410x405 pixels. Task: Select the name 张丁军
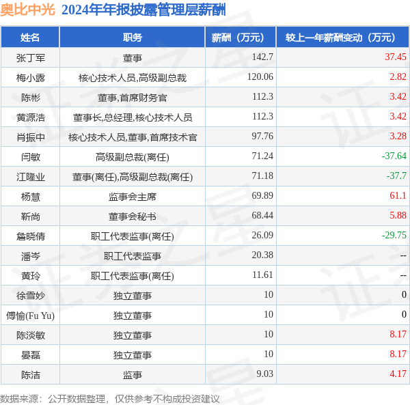tap(31, 58)
